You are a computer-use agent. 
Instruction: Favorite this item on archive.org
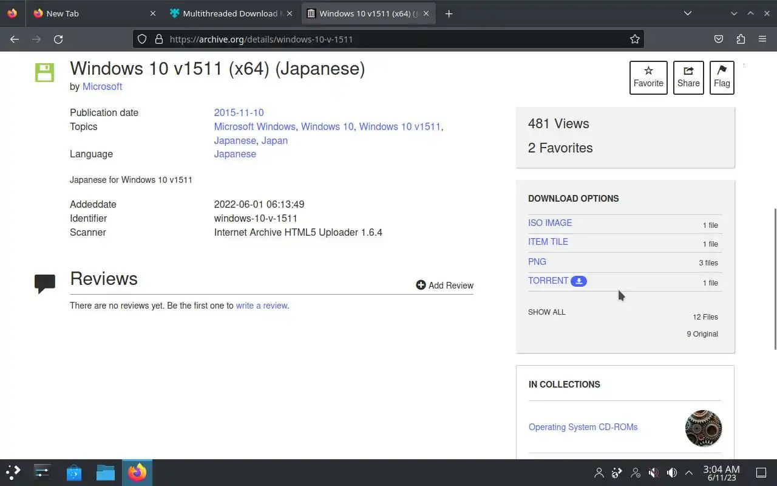[x=648, y=77]
